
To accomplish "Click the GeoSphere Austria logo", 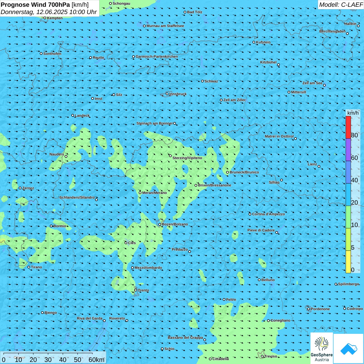I will (x=322, y=348).
